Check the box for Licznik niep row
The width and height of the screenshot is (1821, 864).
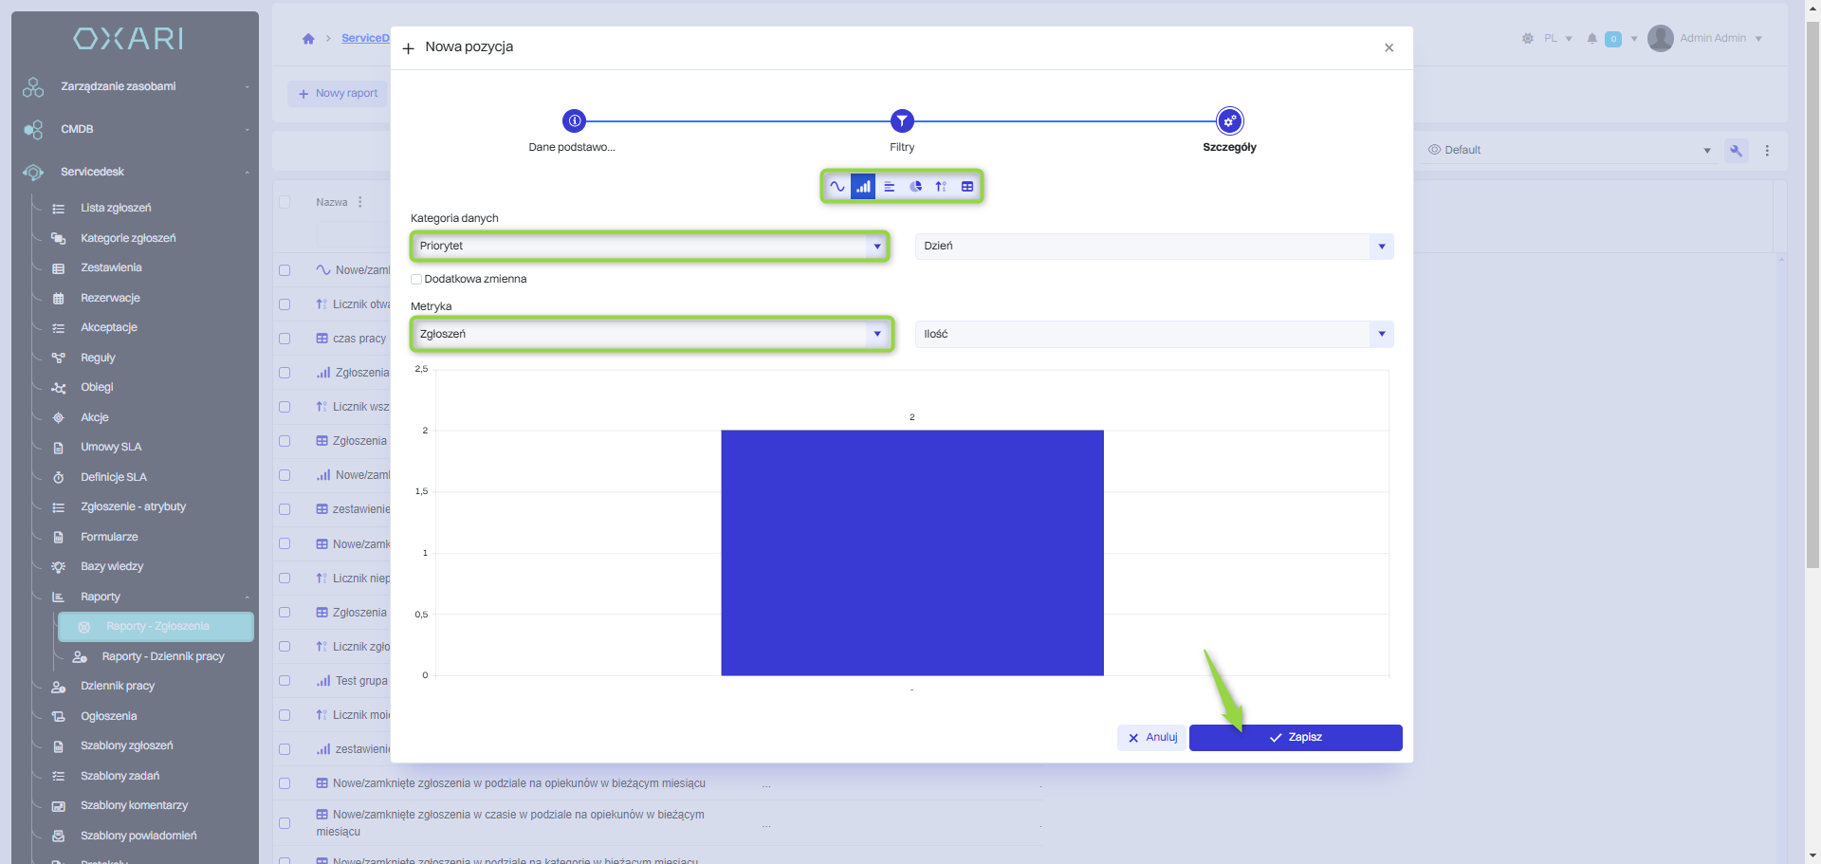[285, 579]
